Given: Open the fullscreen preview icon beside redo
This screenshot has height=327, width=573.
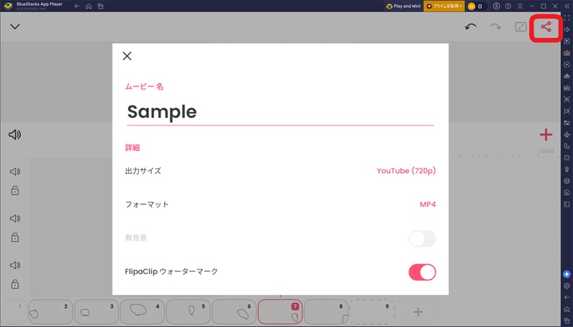Looking at the screenshot, I should [x=521, y=26].
